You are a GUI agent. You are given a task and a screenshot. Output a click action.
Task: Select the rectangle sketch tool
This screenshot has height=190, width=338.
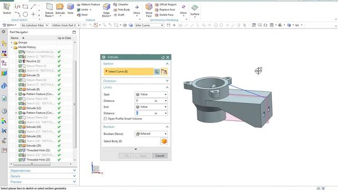25,7
